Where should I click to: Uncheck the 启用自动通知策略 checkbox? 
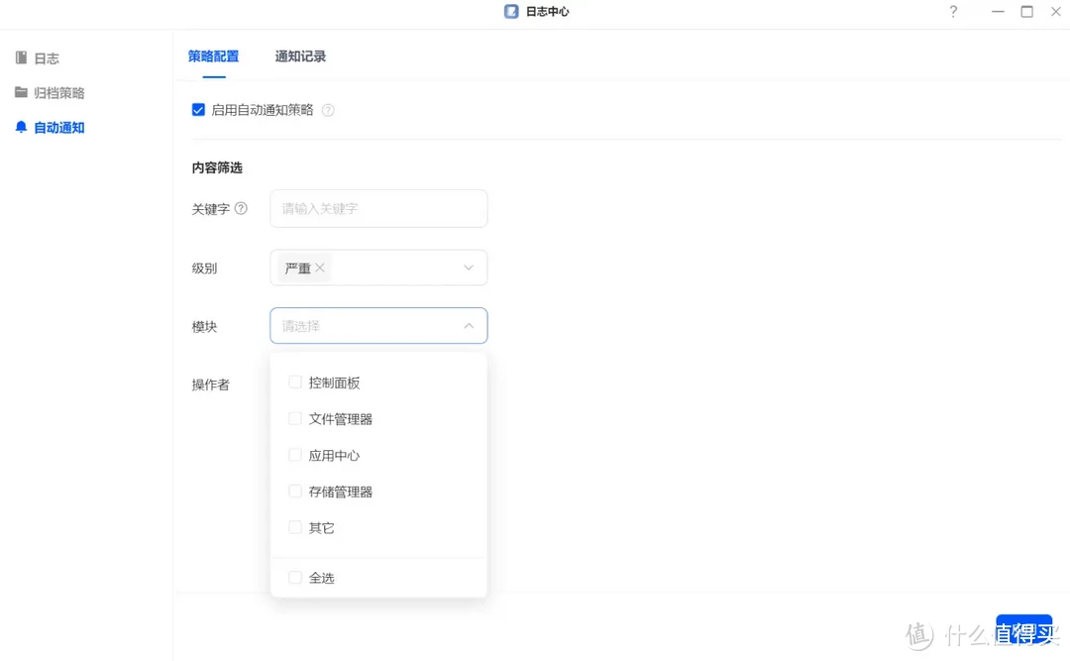198,110
